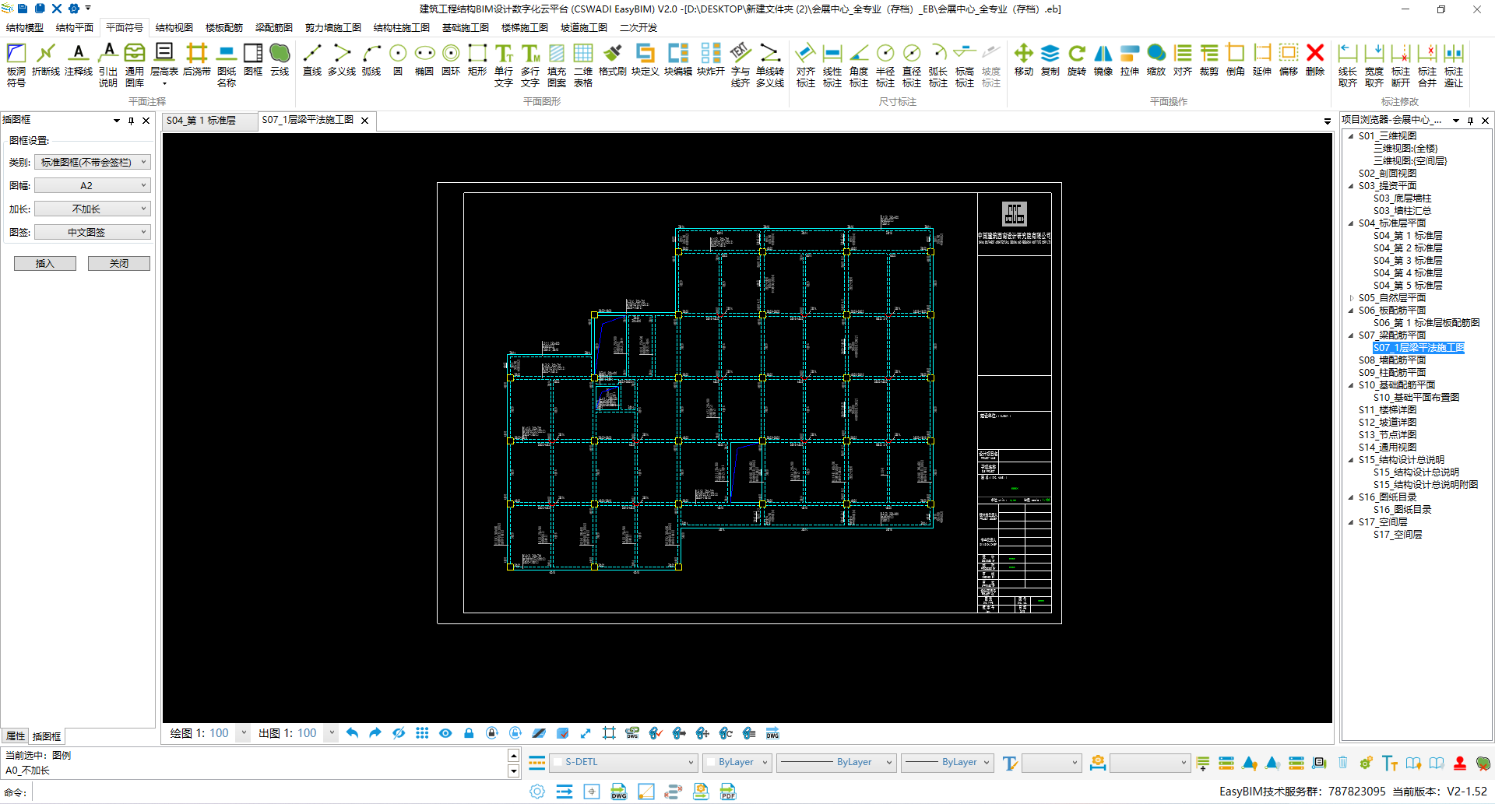Click the 关闭 button in 插图框 panel
1495x804 pixels.
[x=118, y=264]
